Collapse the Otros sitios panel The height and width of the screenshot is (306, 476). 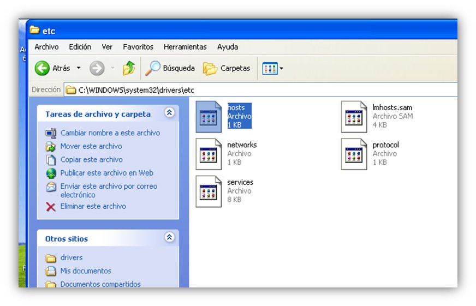169,237
